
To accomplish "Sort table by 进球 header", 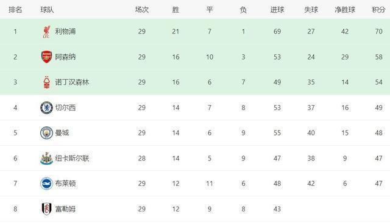I will (x=277, y=10).
